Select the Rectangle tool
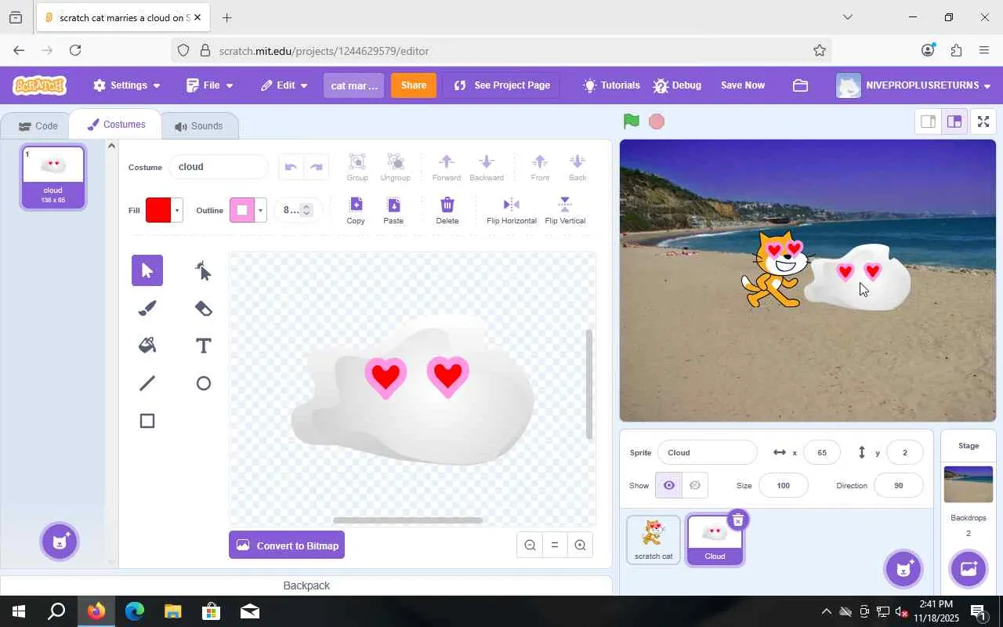1003x627 pixels. coord(147,421)
